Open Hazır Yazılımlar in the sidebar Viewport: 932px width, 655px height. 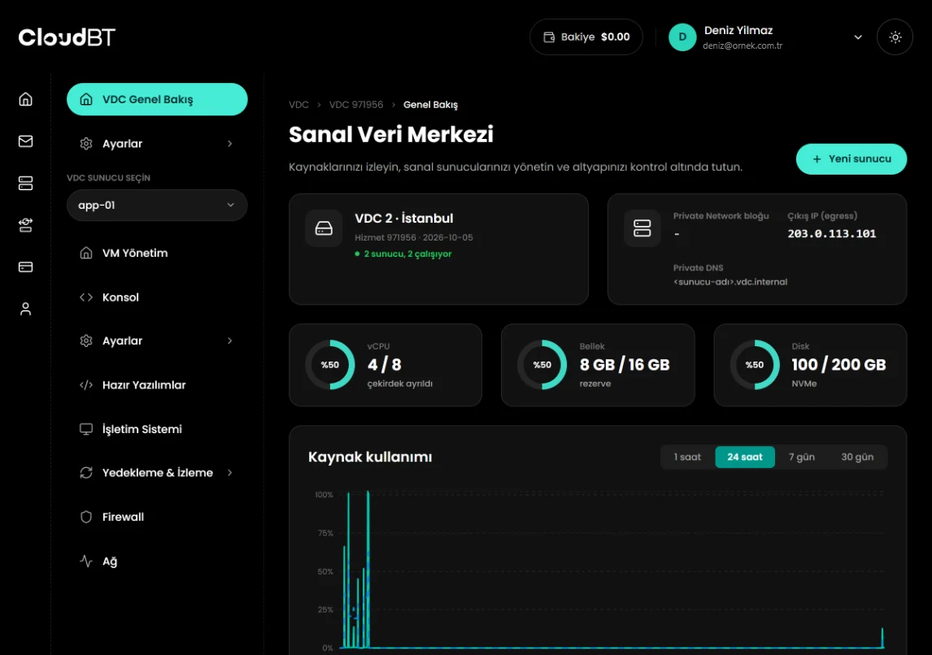(x=157, y=385)
